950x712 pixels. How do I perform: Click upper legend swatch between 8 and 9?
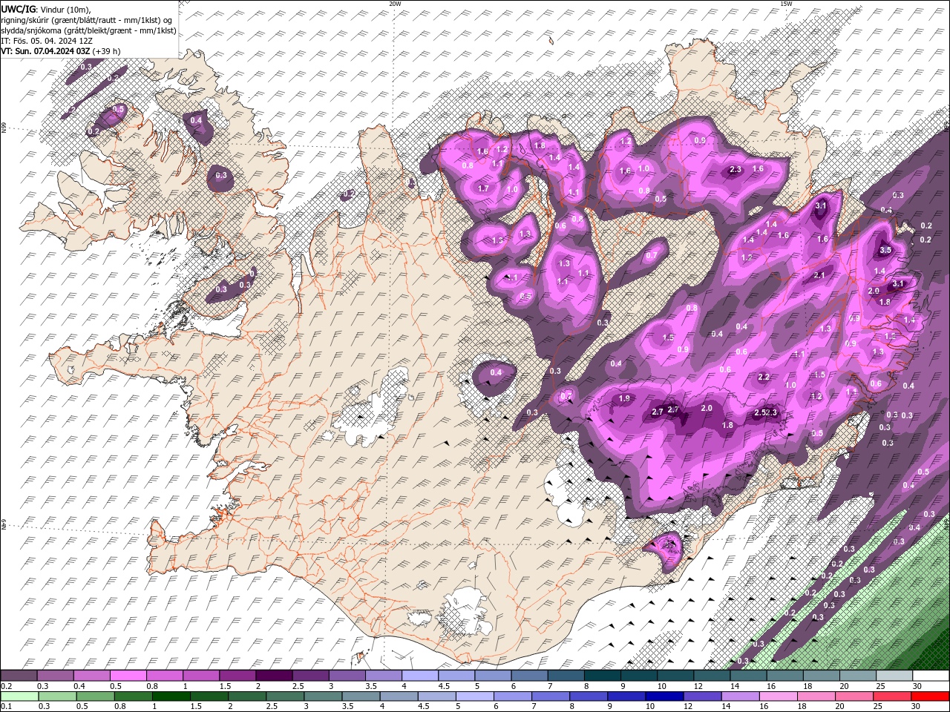pos(603,676)
